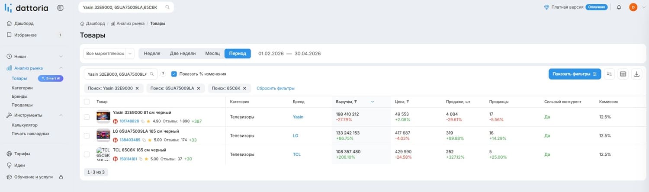Click the Оплачено status badge
Image resolution: width=649 pixels, height=192 pixels.
pos(597,7)
